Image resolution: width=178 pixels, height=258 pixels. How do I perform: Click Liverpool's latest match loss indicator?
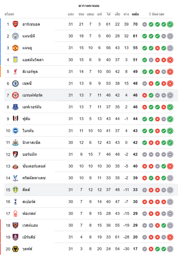[x=170, y=72]
